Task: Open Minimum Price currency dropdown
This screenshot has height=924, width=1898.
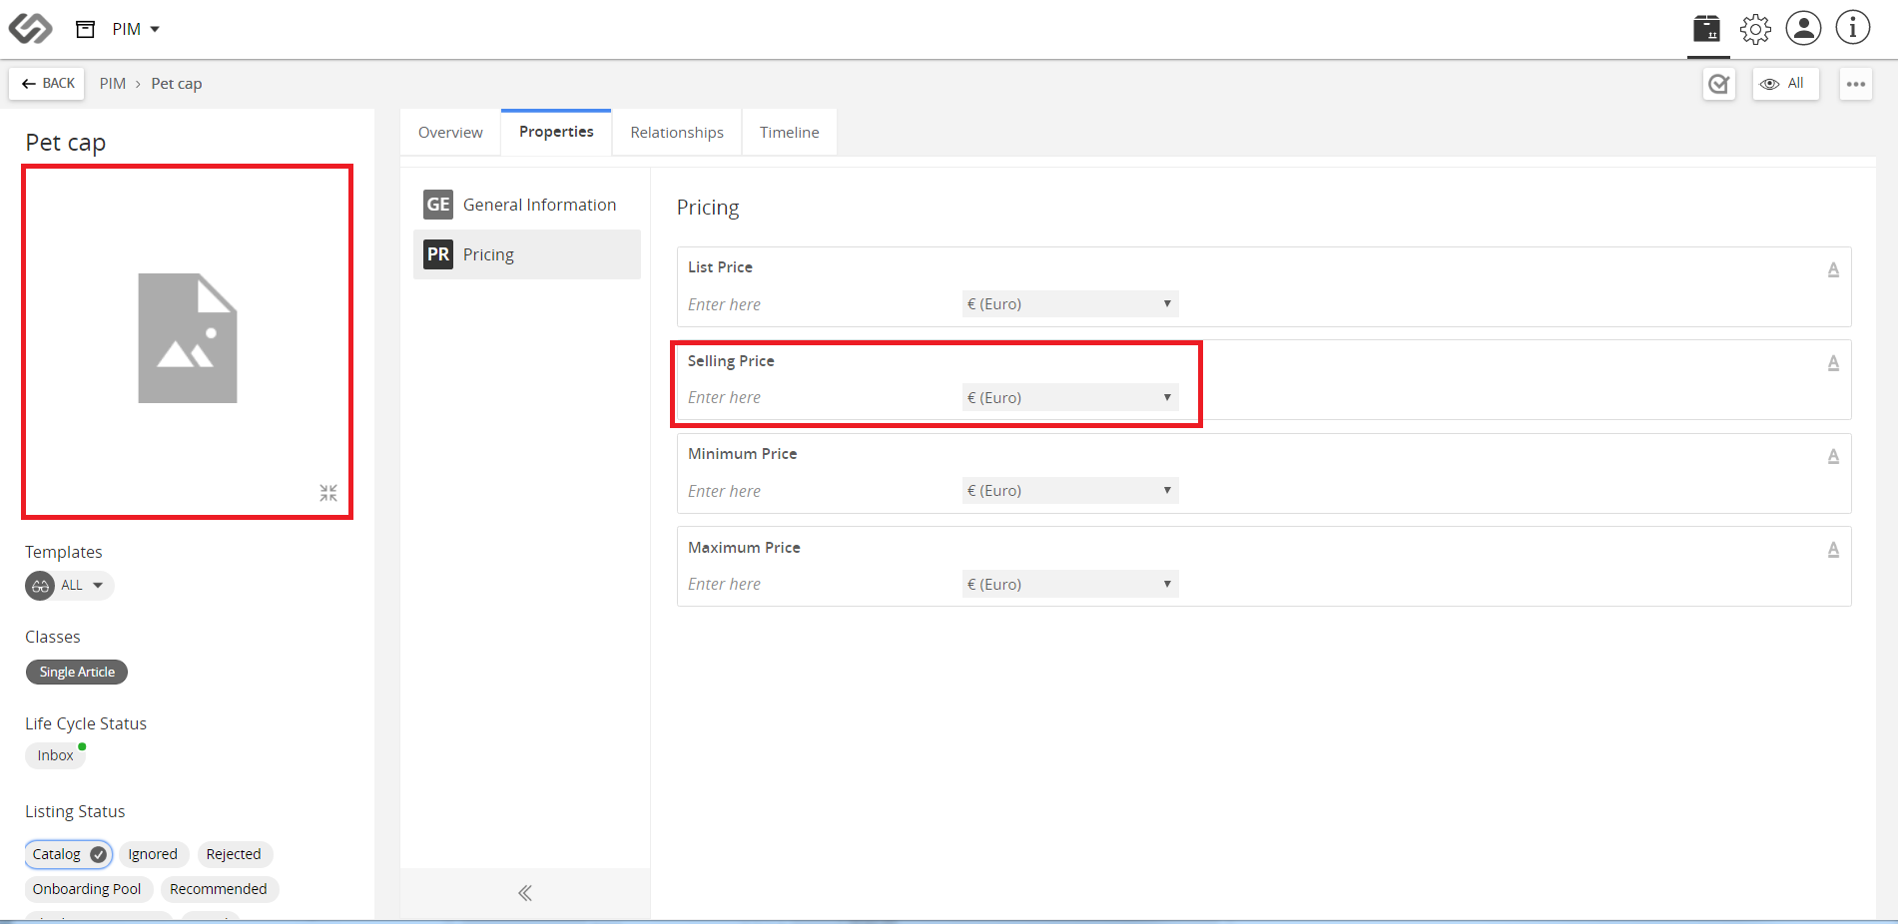Action: tap(1070, 491)
